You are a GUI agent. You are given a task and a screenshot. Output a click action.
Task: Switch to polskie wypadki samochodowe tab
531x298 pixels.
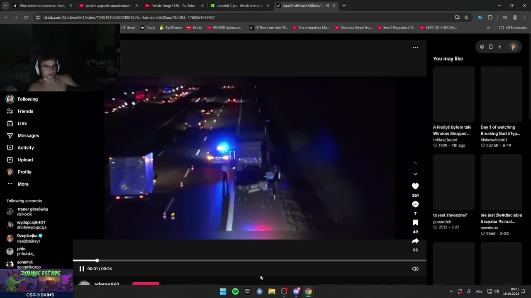pos(108,6)
